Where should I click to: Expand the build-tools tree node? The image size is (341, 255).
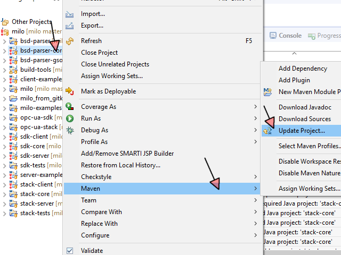coord(4,70)
